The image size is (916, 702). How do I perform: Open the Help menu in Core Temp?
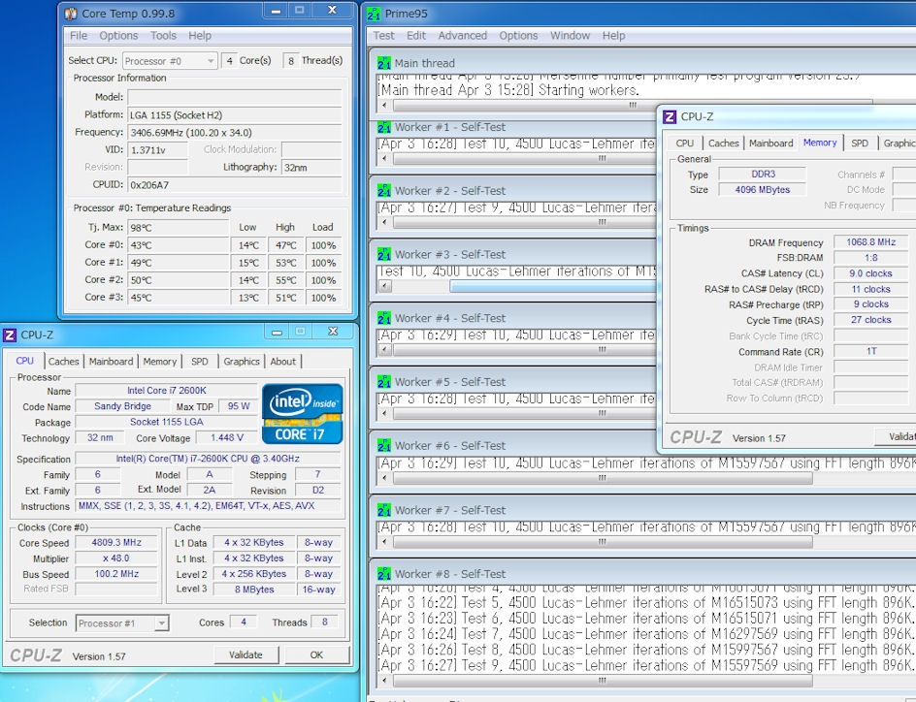point(200,36)
